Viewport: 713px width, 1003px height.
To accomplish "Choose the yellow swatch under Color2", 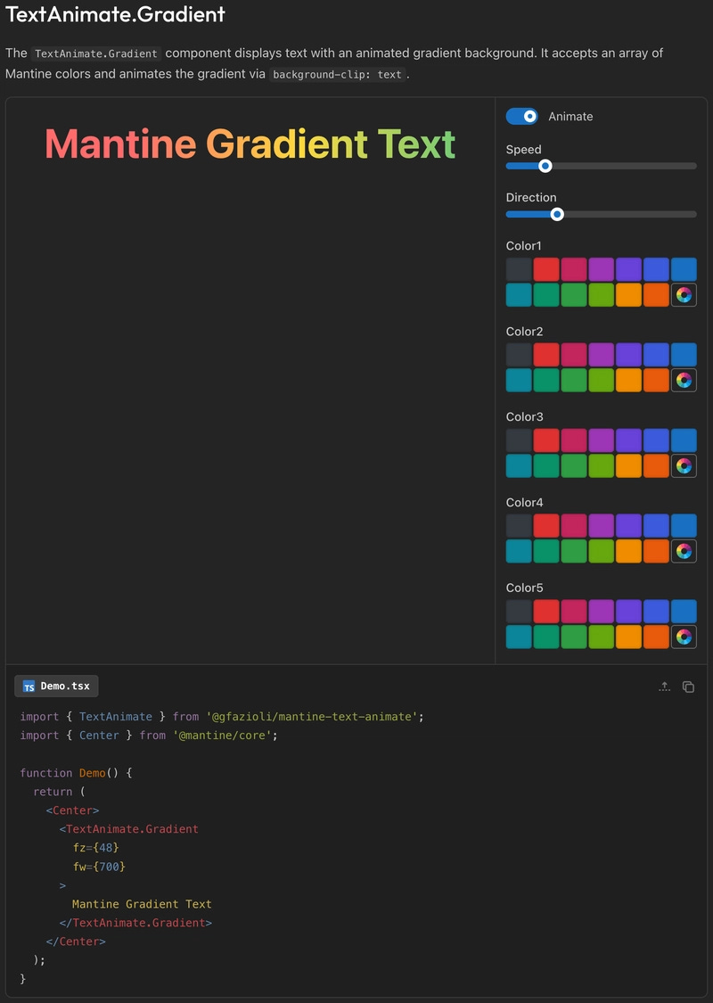I will point(628,380).
